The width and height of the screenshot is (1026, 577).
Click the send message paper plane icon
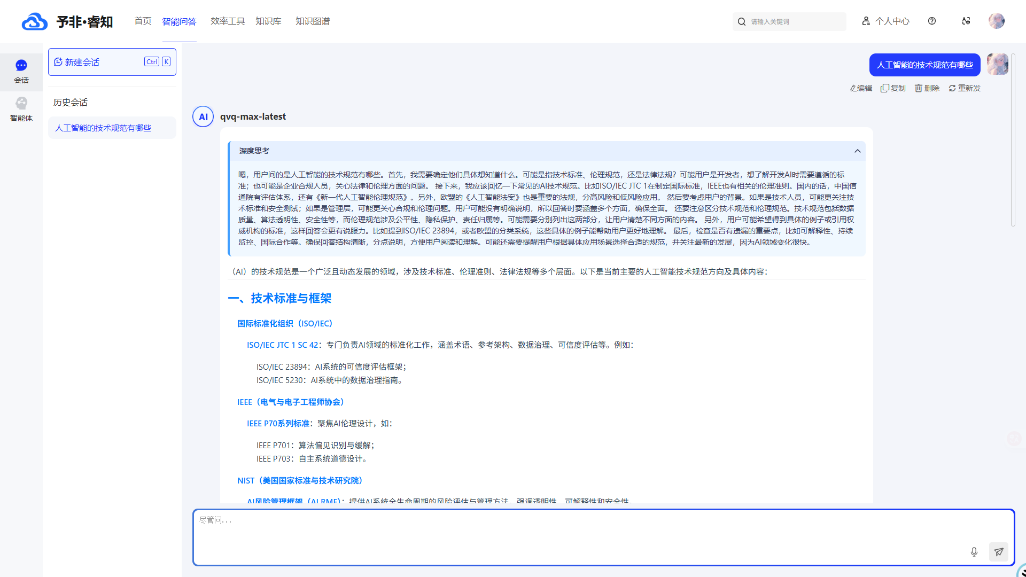click(x=998, y=552)
